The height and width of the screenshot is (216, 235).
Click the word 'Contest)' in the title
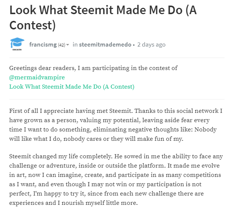point(33,25)
